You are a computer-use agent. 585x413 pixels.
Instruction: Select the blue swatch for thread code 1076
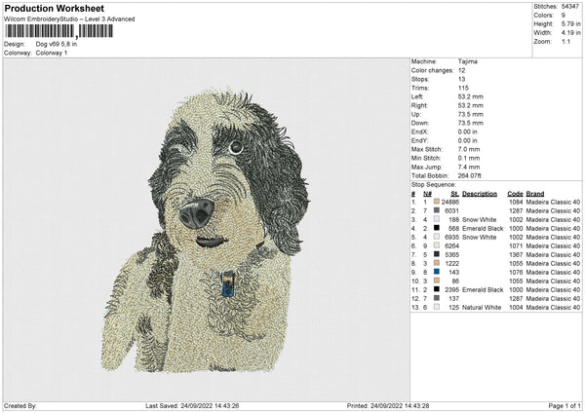pyautogui.click(x=436, y=272)
